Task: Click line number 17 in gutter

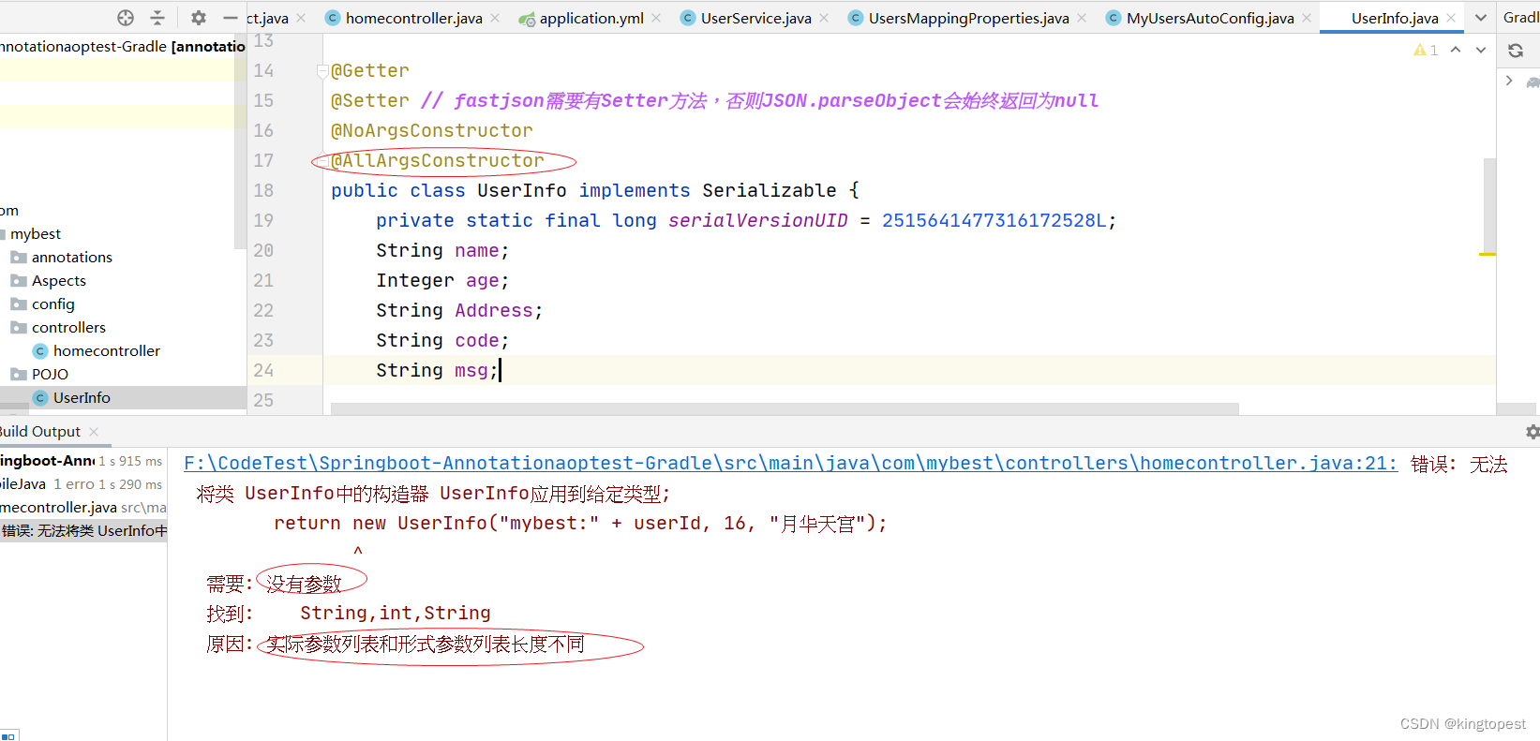Action: click(x=263, y=160)
